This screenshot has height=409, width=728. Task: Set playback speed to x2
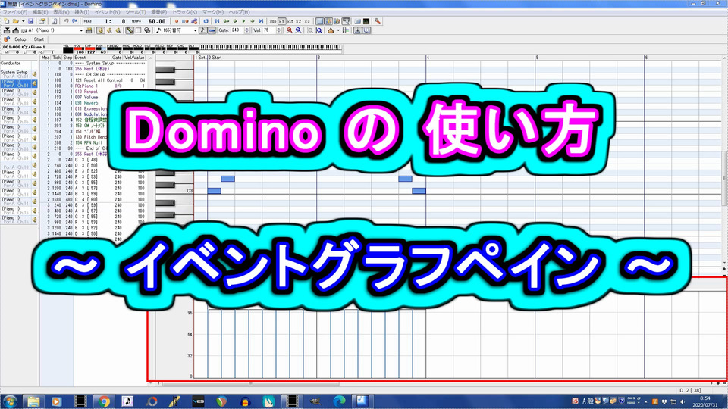click(299, 21)
